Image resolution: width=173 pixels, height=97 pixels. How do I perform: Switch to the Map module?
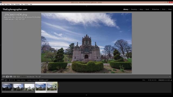141,9
